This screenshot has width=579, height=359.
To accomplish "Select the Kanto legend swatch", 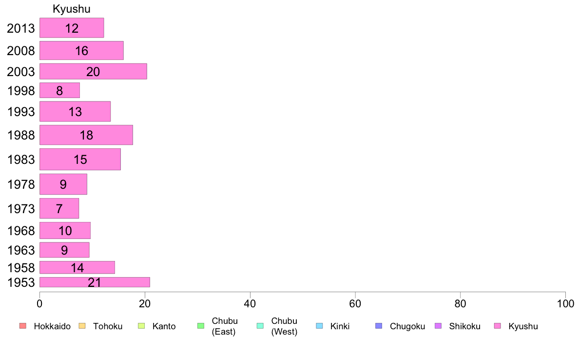I will coord(141,326).
